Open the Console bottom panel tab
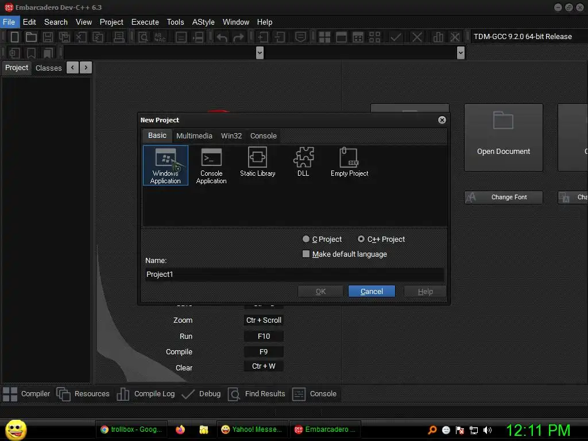The image size is (588, 441). (315, 394)
